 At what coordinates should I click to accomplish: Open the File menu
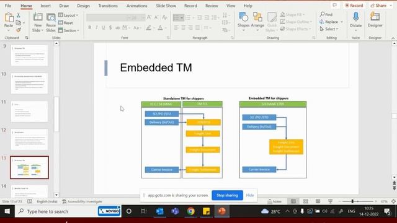8,6
